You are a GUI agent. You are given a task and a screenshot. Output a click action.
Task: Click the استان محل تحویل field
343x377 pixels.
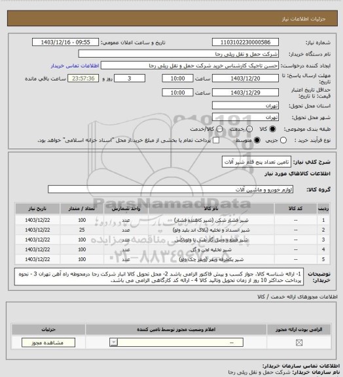[x=245, y=105]
